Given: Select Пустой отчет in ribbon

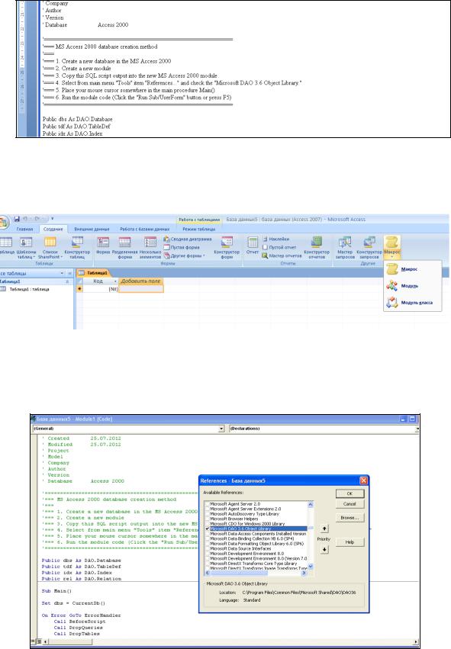Looking at the screenshot, I should 279,247.
